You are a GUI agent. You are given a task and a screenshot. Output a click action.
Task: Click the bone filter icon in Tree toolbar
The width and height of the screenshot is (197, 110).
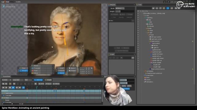point(153,8)
